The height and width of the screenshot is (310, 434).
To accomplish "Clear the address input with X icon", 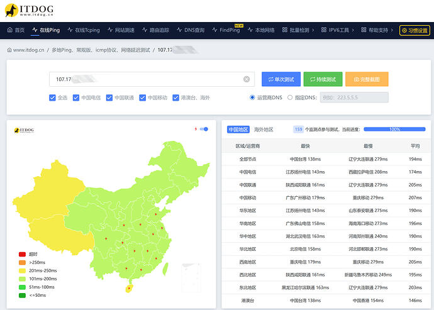I will pos(247,79).
